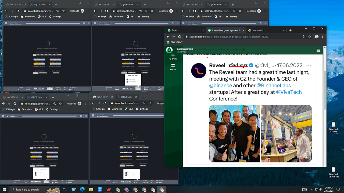This screenshot has width=344, height=193.
Task: Open File Explorer from the taskbar
Action: (x=91, y=190)
